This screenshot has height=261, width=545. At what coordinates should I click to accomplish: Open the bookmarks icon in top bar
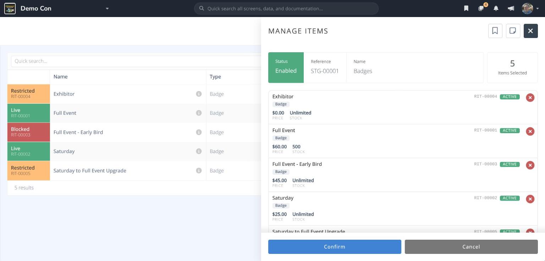point(466,9)
